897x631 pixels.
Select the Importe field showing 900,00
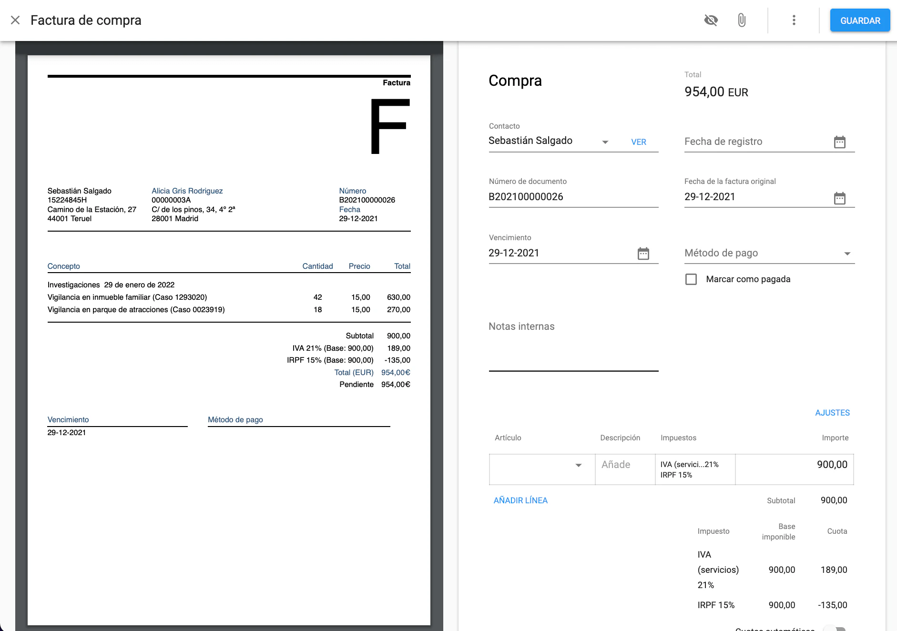tap(794, 465)
